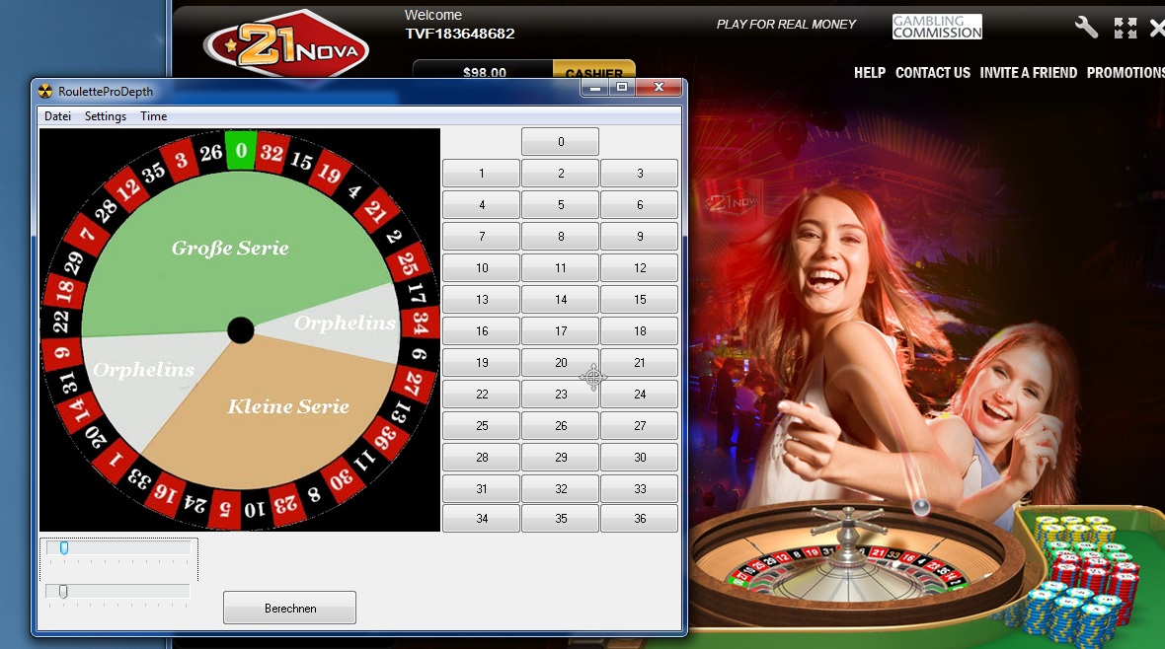Open the Settings menu
The width and height of the screenshot is (1165, 649).
[106, 115]
